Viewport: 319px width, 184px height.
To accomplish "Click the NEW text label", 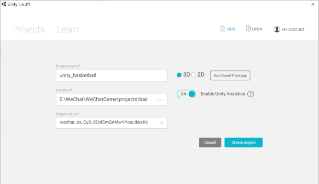I will [x=231, y=30].
